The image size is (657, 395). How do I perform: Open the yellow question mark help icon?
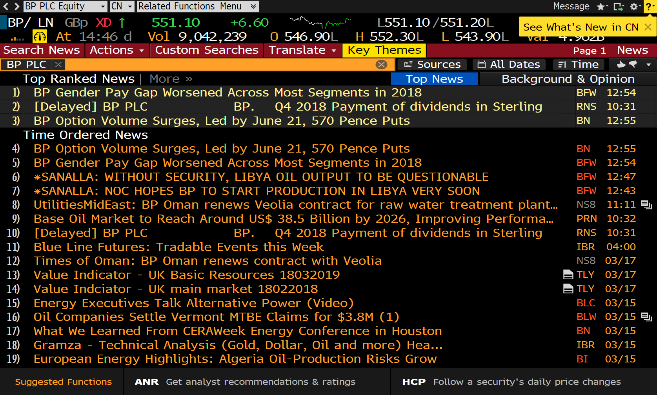point(650,7)
